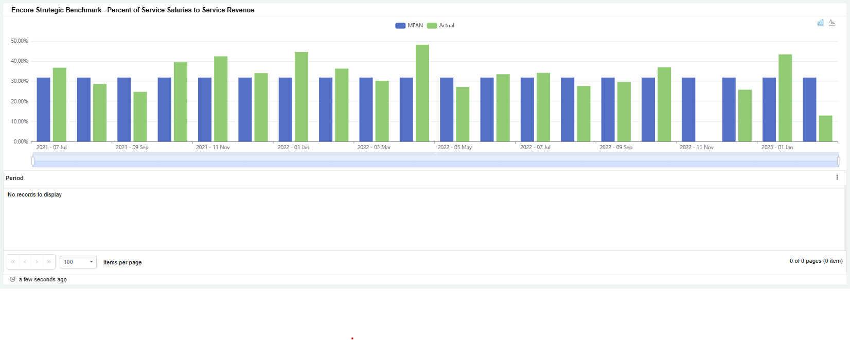Click the tallest green Actual bar
The height and width of the screenshot is (340, 850).
point(422,93)
